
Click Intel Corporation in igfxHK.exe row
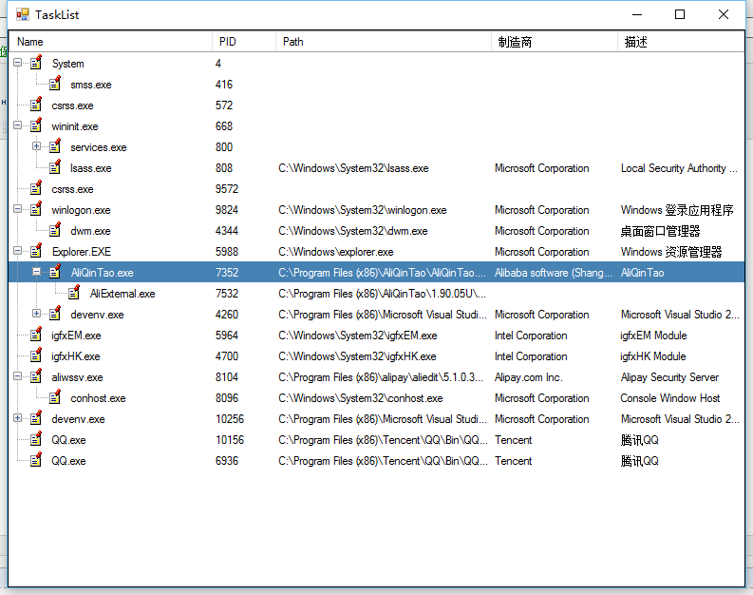[531, 356]
